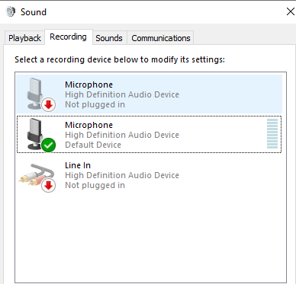296x284 pixels.
Task: Select the 'Line In' device name
Action: [78, 165]
